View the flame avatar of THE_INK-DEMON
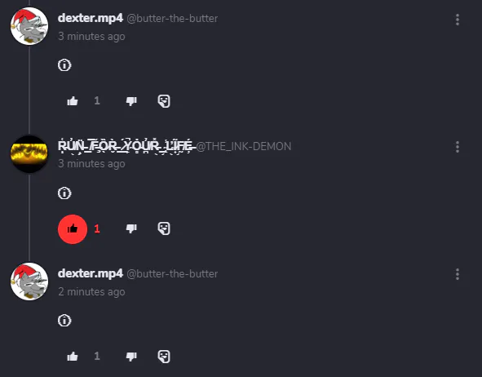Viewport: 482px width, 377px height. coord(29,153)
